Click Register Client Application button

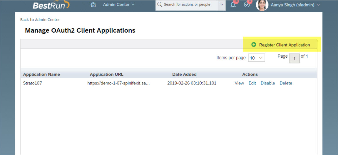[x=284, y=45]
